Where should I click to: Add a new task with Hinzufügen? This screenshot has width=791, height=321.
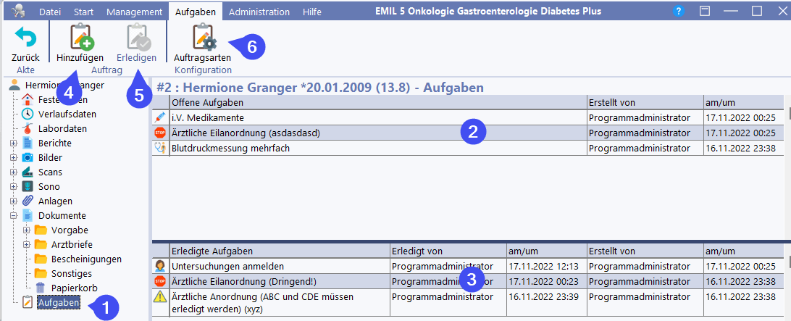click(x=80, y=38)
